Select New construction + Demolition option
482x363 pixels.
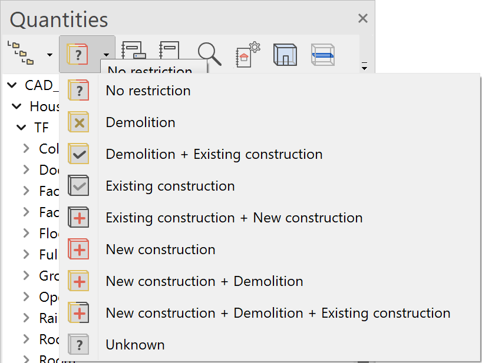click(x=270, y=281)
